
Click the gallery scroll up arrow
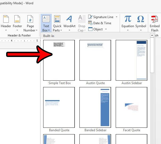(152, 35)
